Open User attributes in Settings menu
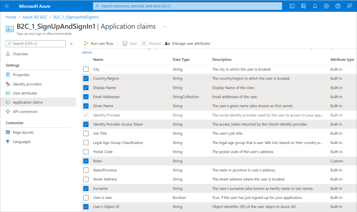The height and width of the screenshot is (212, 357). 25,93
